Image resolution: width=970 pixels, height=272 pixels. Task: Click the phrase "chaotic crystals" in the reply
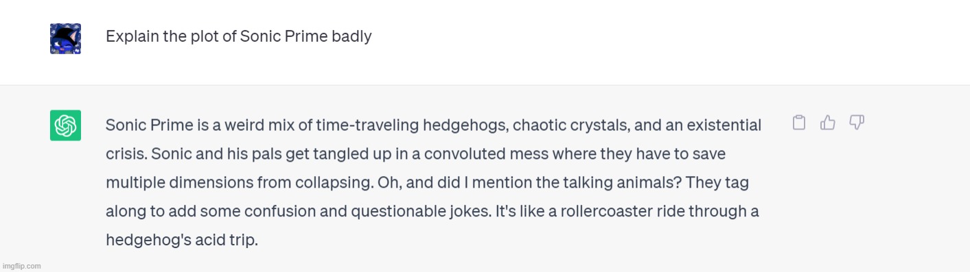point(571,125)
